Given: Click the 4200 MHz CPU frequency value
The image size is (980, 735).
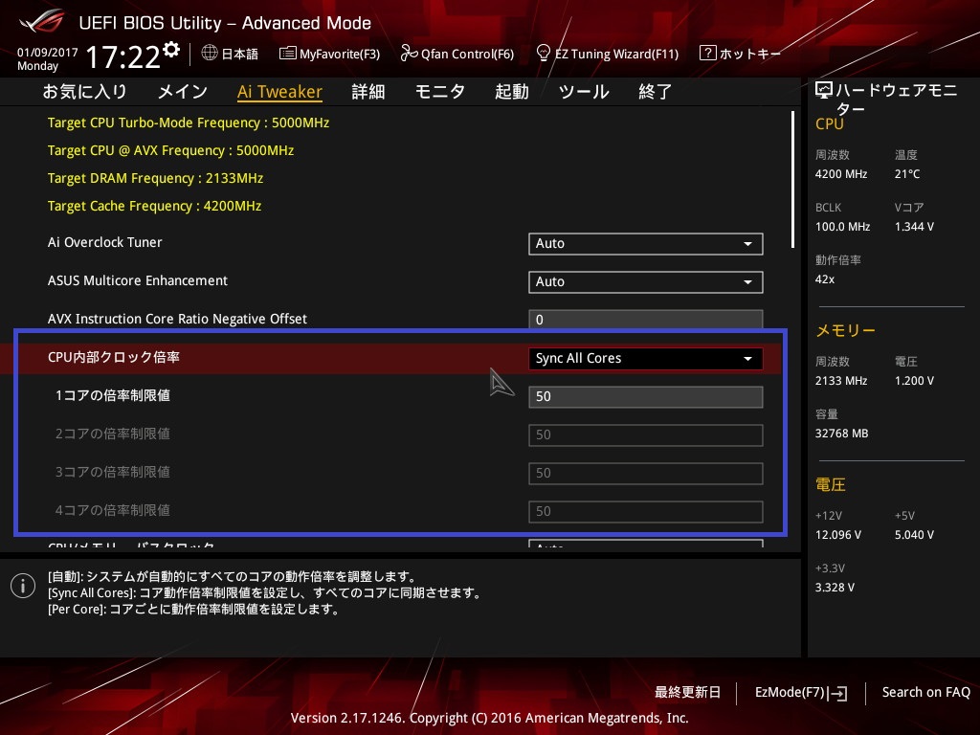Looking at the screenshot, I should click(841, 174).
